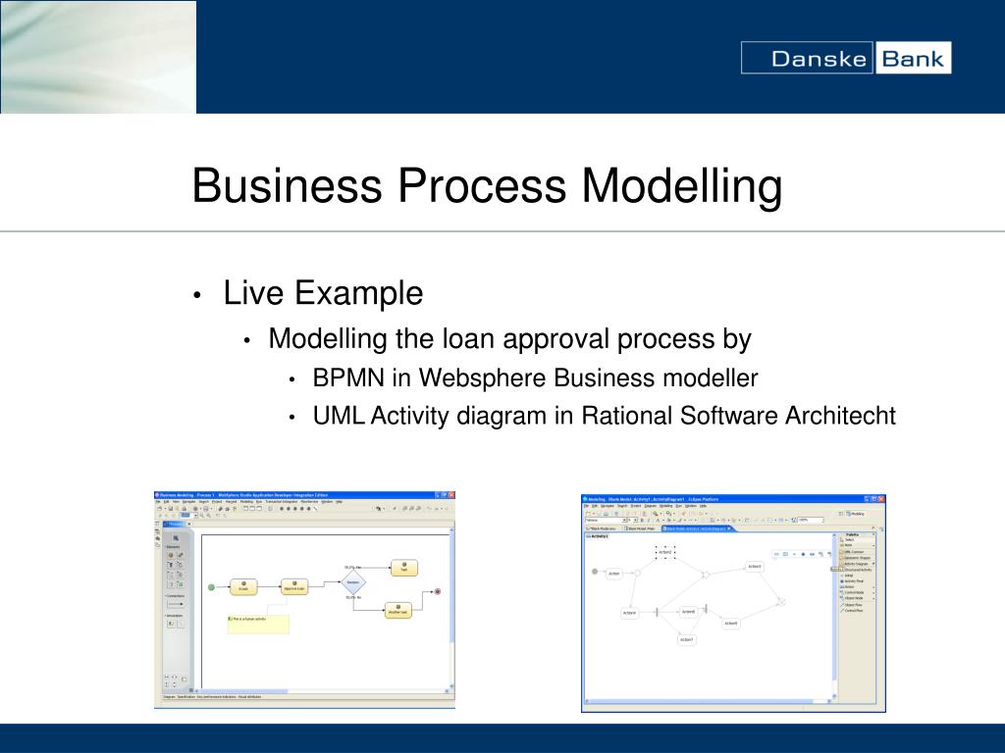Collapse the Activity Diagram drawer in Palette
This screenshot has height=753, width=1005.
pyautogui.click(x=856, y=564)
